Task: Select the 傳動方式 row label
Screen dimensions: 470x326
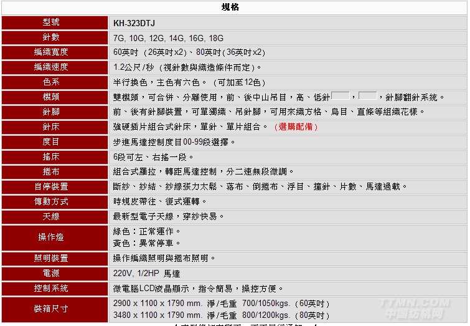Action: point(55,201)
